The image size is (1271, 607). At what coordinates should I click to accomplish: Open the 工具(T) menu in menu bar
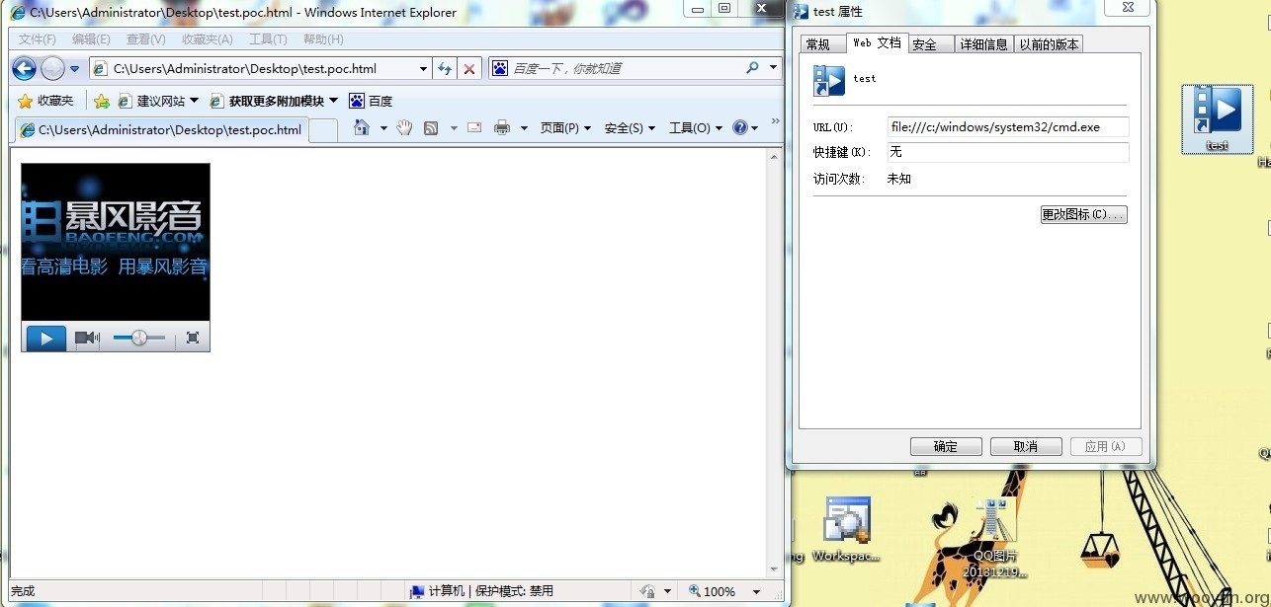(268, 39)
